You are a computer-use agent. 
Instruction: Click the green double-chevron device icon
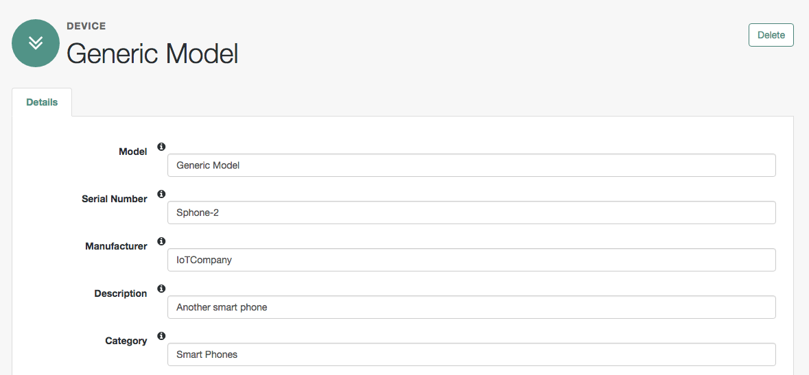(36, 43)
